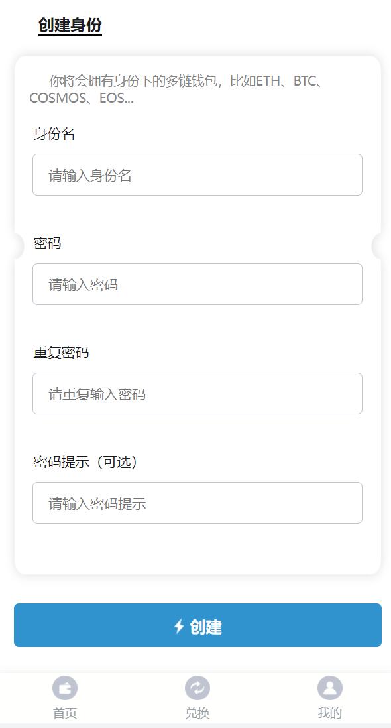The width and height of the screenshot is (391, 728).
Task: Click the lightning bolt icon inside the create button
Action: [177, 625]
